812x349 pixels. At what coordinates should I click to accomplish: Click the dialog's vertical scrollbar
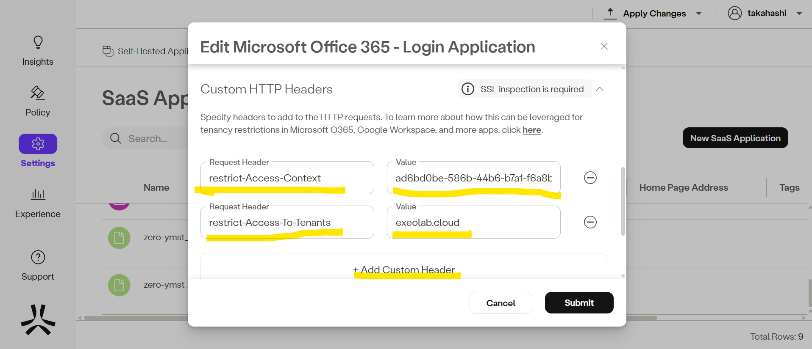click(623, 201)
